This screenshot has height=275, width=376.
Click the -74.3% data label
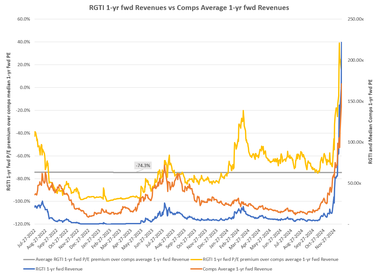point(143,165)
